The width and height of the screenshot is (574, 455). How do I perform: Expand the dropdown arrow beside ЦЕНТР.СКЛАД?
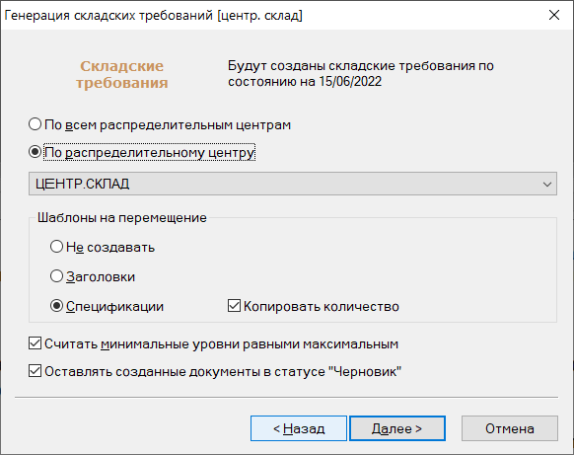[x=547, y=184]
